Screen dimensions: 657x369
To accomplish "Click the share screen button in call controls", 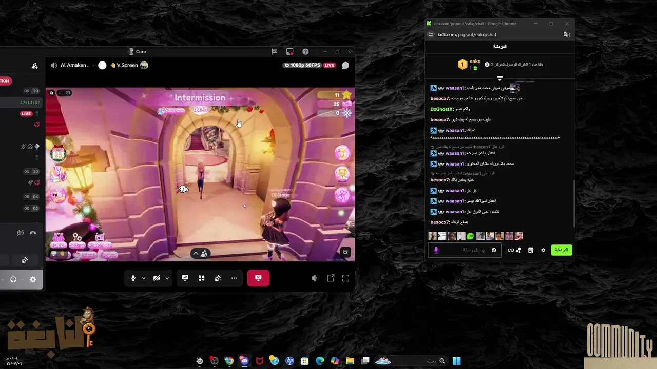I will 185,278.
